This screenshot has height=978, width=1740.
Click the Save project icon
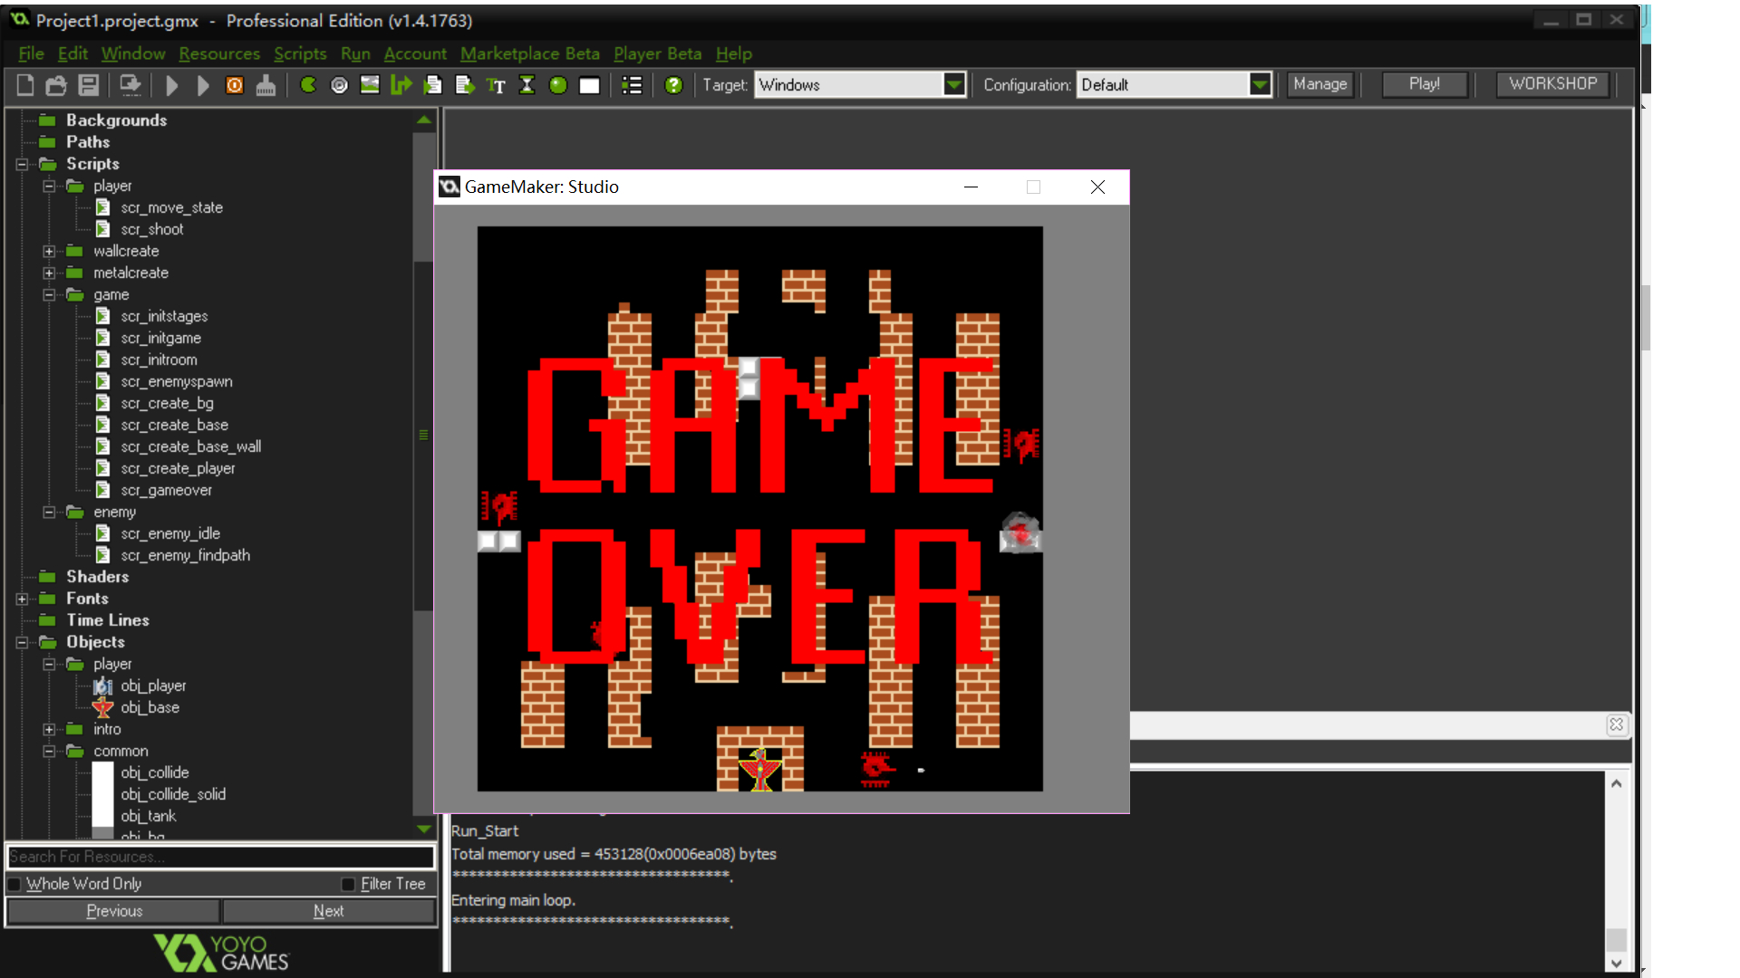pyautogui.click(x=88, y=85)
